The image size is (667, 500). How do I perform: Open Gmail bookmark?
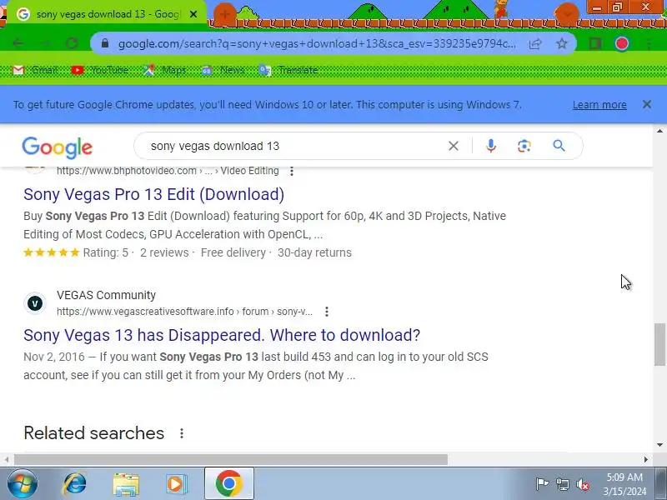(x=35, y=70)
